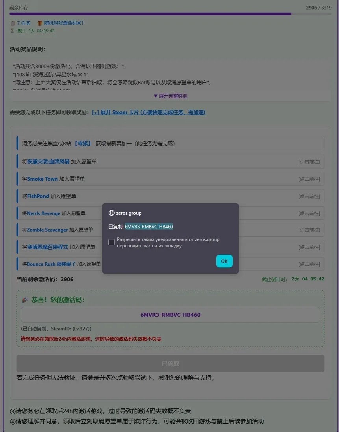Open the Nerds Revenge game link
Image resolution: width=339 pixels, height=432 pixels.
click(44, 213)
